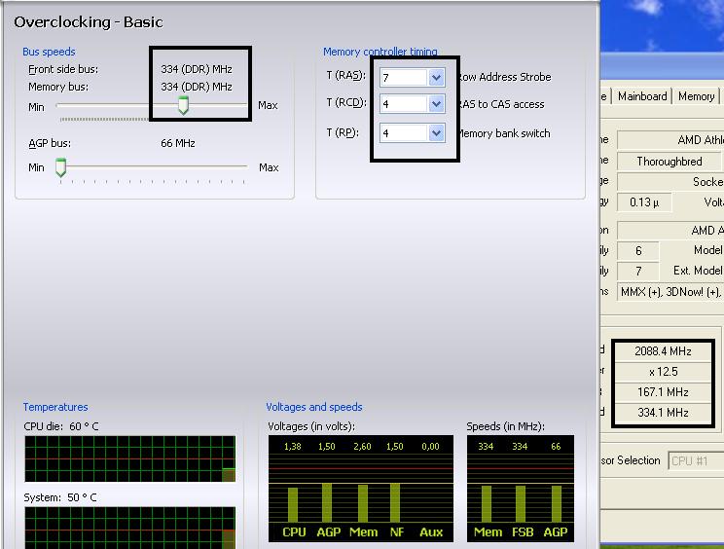Switch to the Memory tab
The width and height of the screenshot is (724, 549).
click(x=696, y=96)
